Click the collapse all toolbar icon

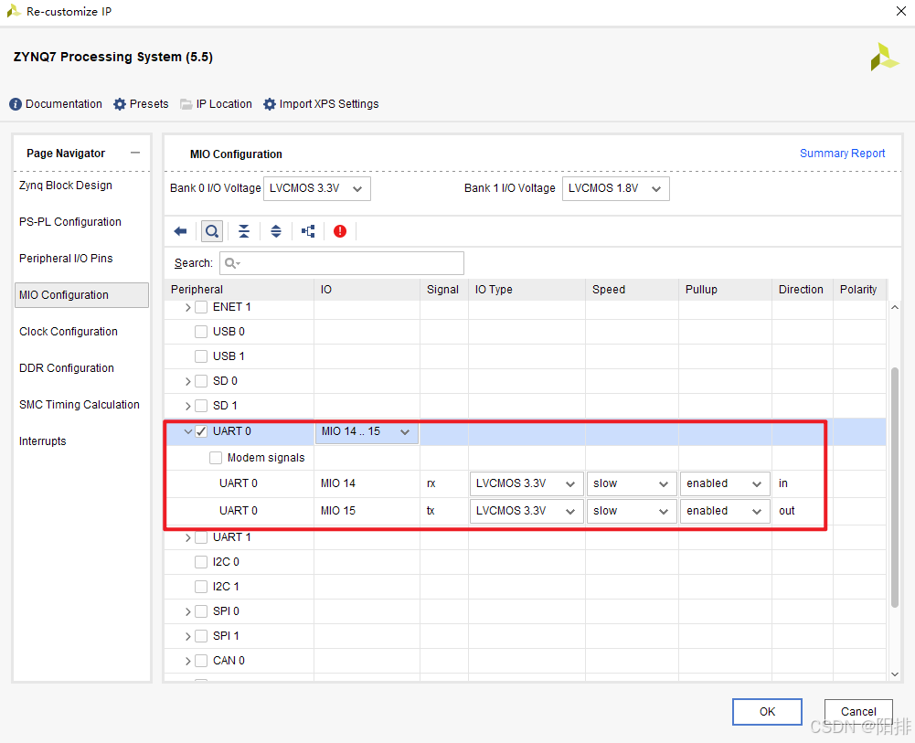point(244,231)
